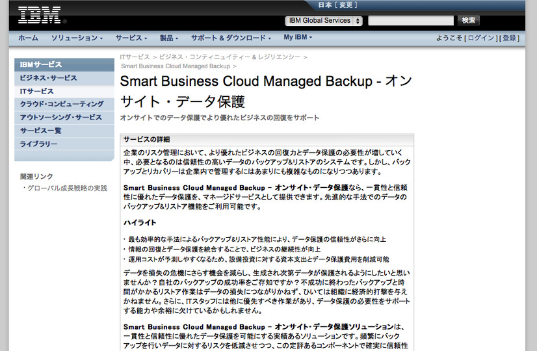Expand the サービス navigation menu
537x351 pixels.
click(131, 38)
